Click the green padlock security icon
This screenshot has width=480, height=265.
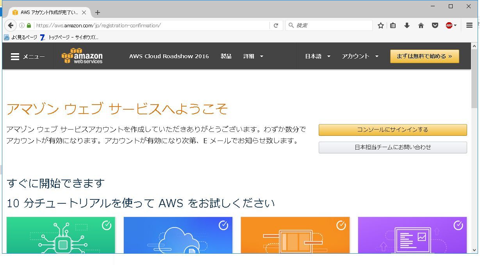coord(29,25)
